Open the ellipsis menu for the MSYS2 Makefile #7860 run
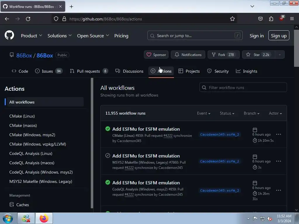The height and width of the screenshot is (224, 299). point(278,161)
